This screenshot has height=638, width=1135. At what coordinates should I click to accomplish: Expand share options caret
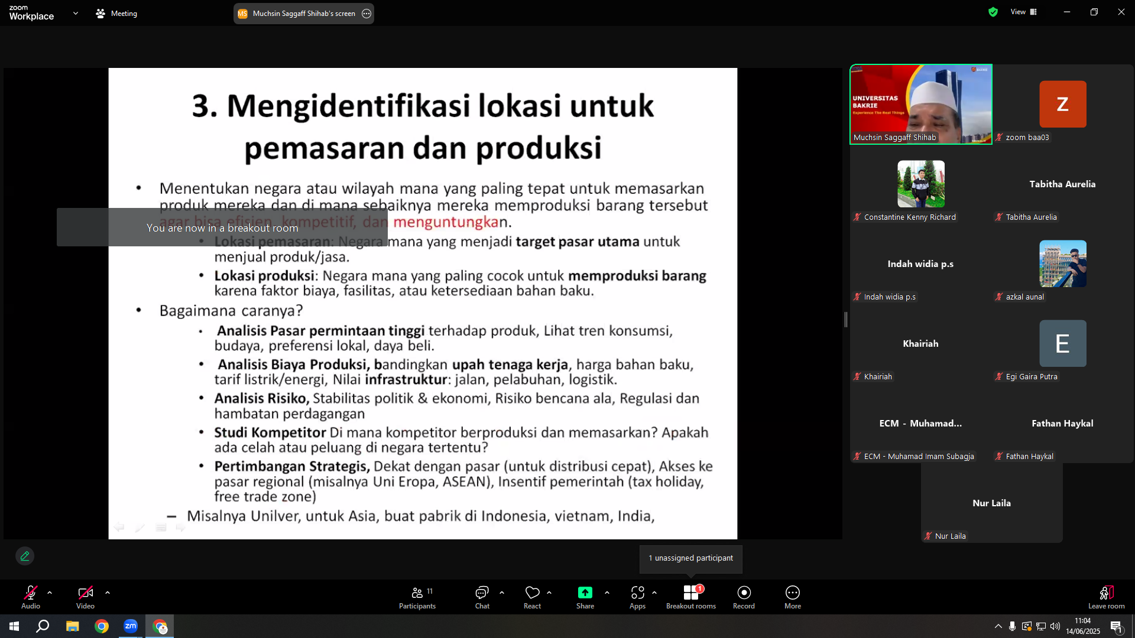[x=607, y=592]
